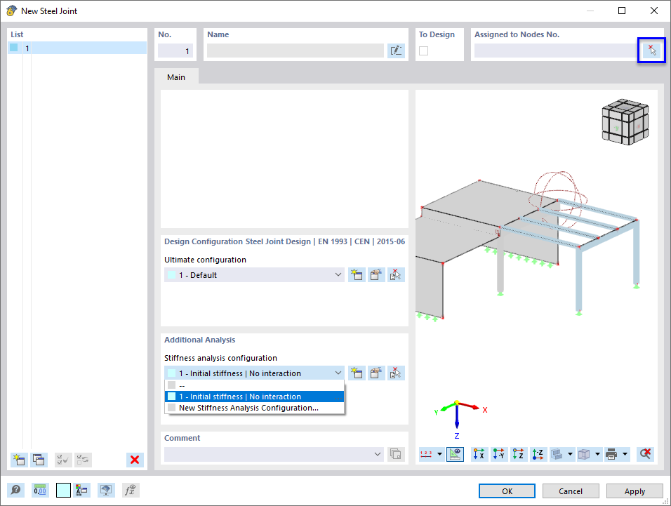The width and height of the screenshot is (671, 506).
Task: Edit the joint name using the pencil icon
Action: click(396, 50)
